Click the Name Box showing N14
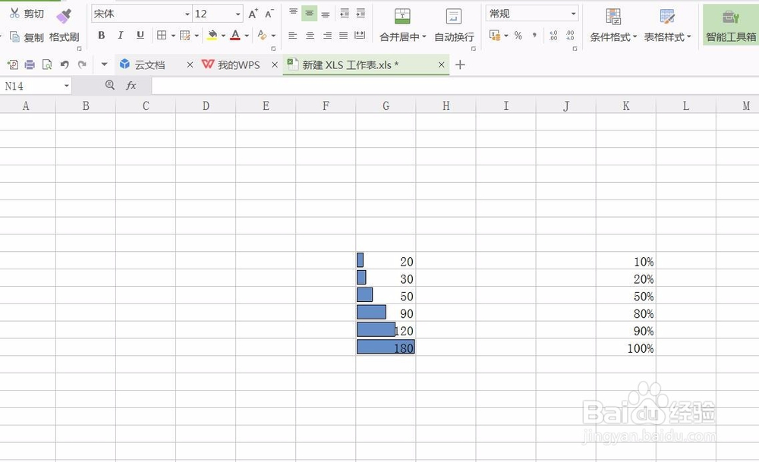759x462 pixels. click(36, 86)
